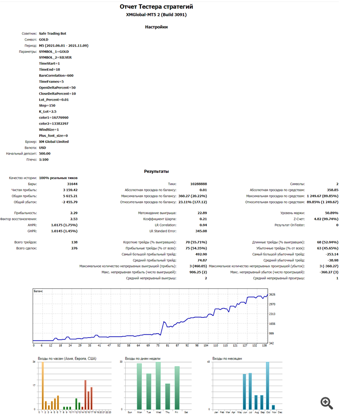Click the parameter "BarsCorrelation=600"
This screenshot has width=339, height=415.
coord(56,75)
